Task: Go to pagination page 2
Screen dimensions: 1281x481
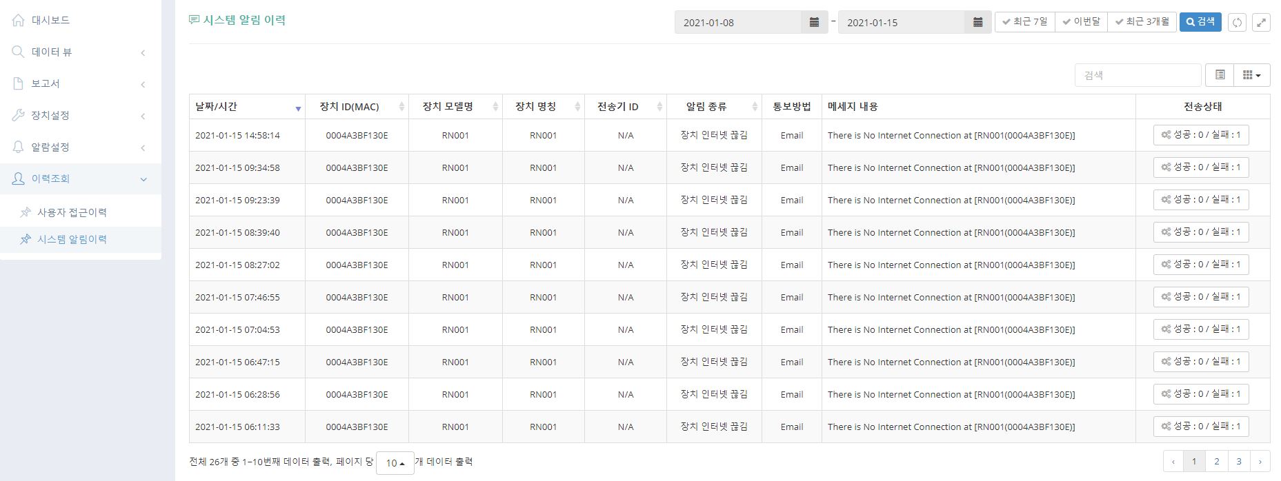Action: pos(1217,462)
